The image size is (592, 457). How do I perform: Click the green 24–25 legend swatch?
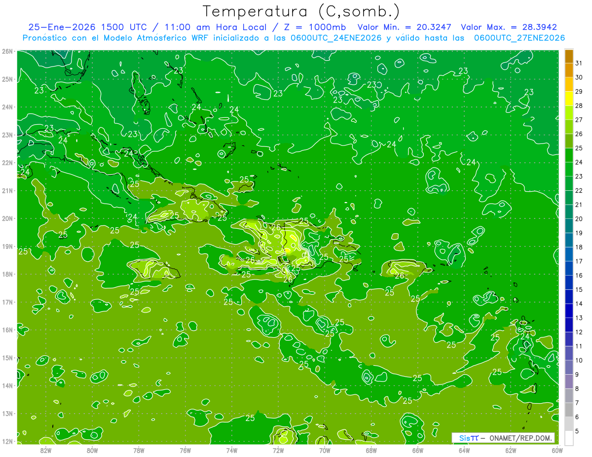pos(569,155)
